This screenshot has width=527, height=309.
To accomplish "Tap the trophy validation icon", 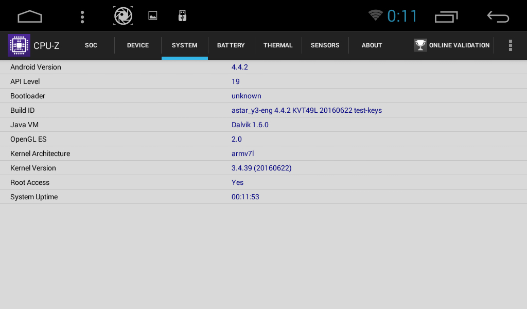I will 420,45.
